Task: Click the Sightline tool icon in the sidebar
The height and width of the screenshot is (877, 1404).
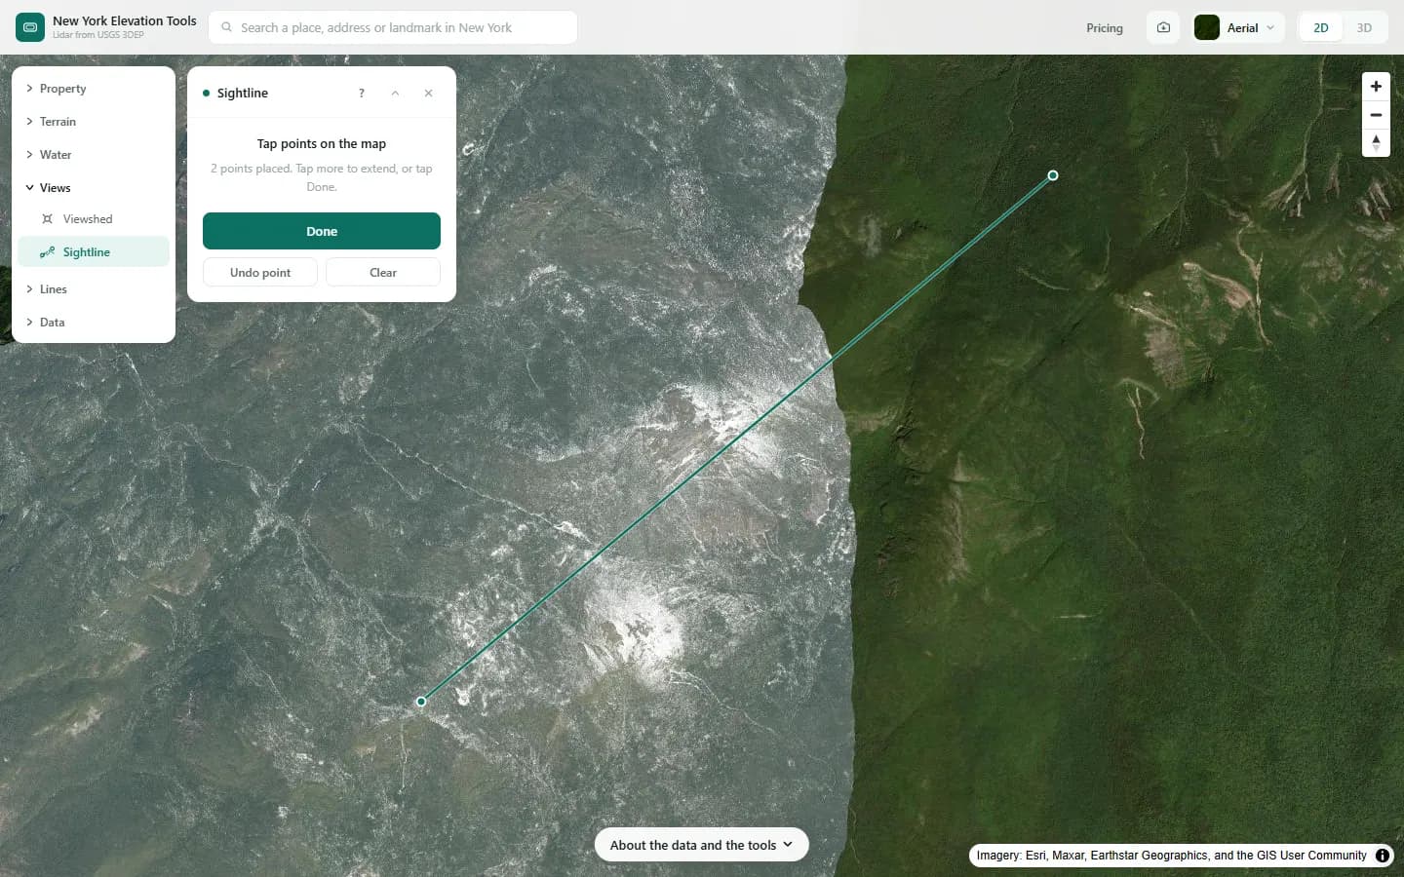Action: 47,252
